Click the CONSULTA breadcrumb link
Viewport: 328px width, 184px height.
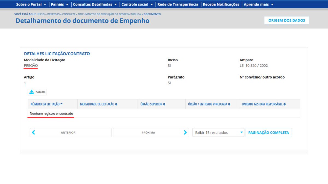(69, 14)
